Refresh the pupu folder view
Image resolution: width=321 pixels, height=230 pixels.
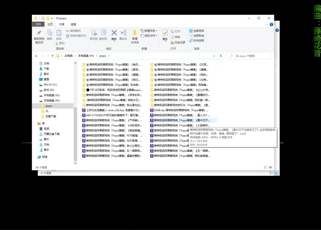tap(221, 56)
